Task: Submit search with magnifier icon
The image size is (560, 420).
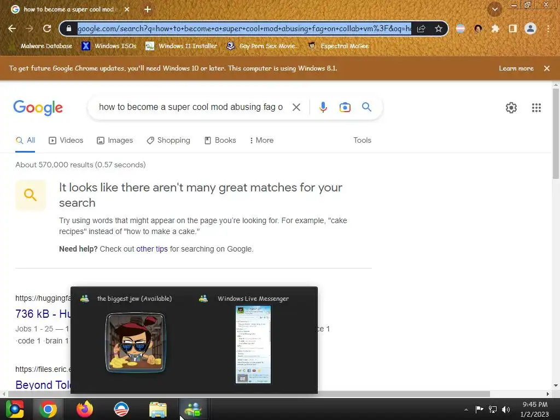Action: [x=366, y=107]
